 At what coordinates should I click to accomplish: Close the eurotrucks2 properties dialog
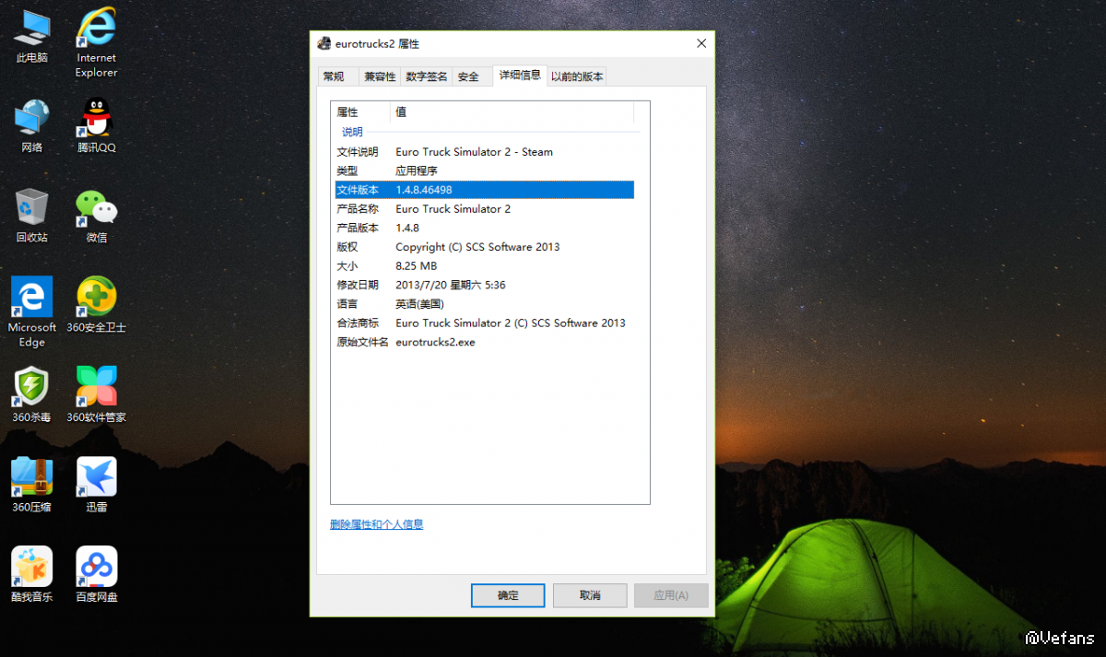701,43
